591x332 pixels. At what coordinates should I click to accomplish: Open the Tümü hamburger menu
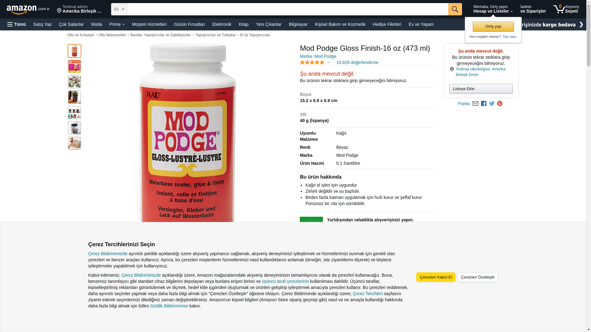(17, 24)
